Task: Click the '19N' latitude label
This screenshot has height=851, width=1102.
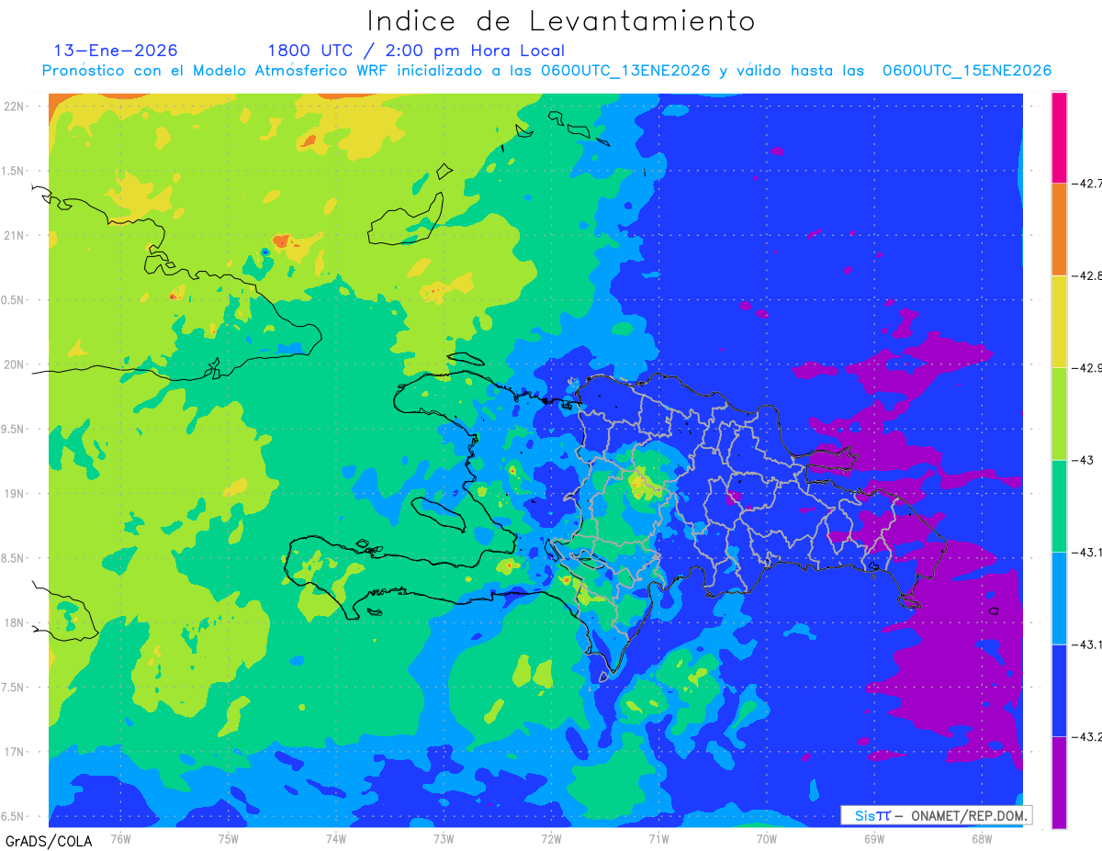Action: (15, 494)
